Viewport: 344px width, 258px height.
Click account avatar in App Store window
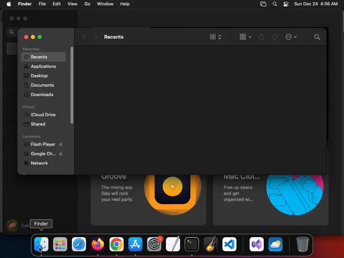coord(12,225)
